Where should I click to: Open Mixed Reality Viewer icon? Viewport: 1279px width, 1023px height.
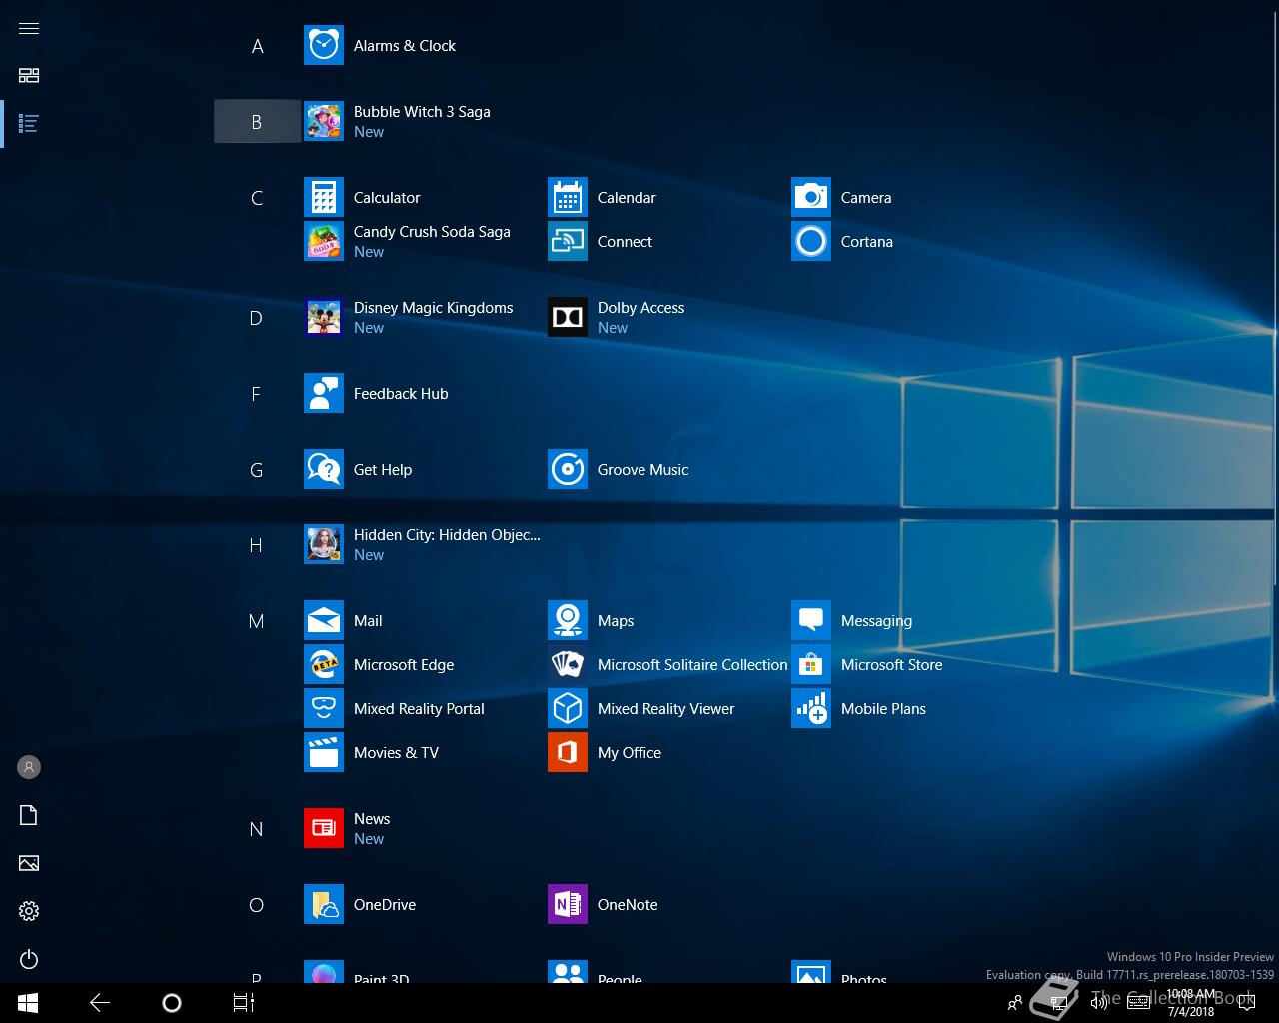tap(568, 709)
